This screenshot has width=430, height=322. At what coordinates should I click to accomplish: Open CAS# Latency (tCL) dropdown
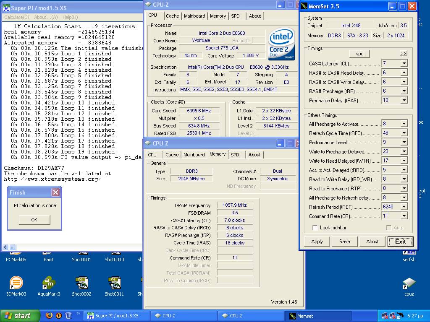point(404,64)
